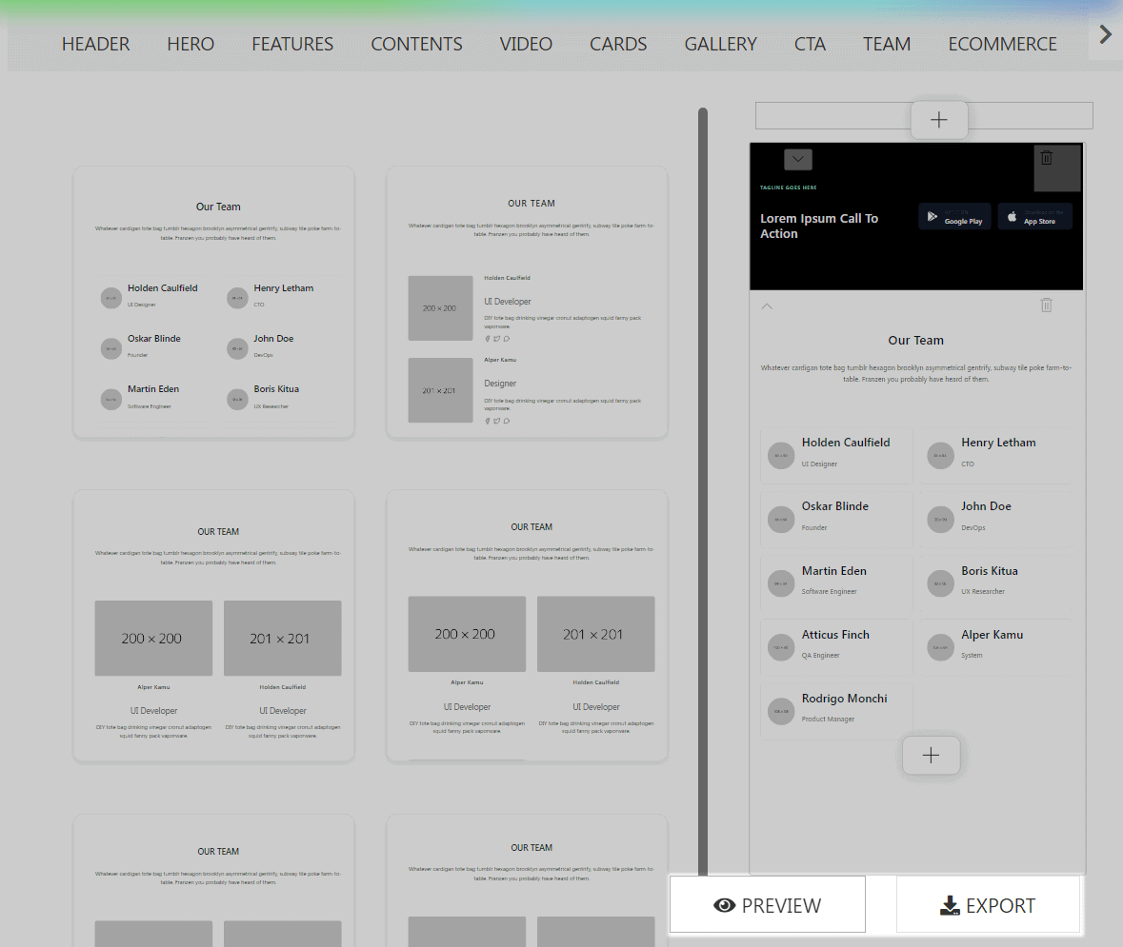Viewport: 1123px width, 947px height.
Task: Click Rodrigo Monchi's avatar image
Action: click(781, 711)
